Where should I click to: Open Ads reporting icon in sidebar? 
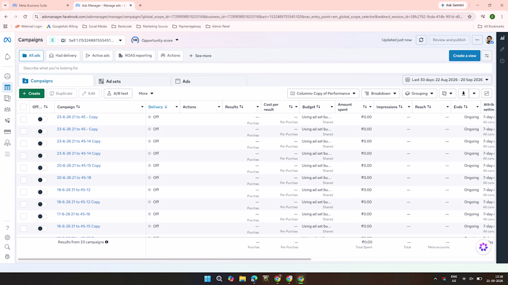click(7, 99)
